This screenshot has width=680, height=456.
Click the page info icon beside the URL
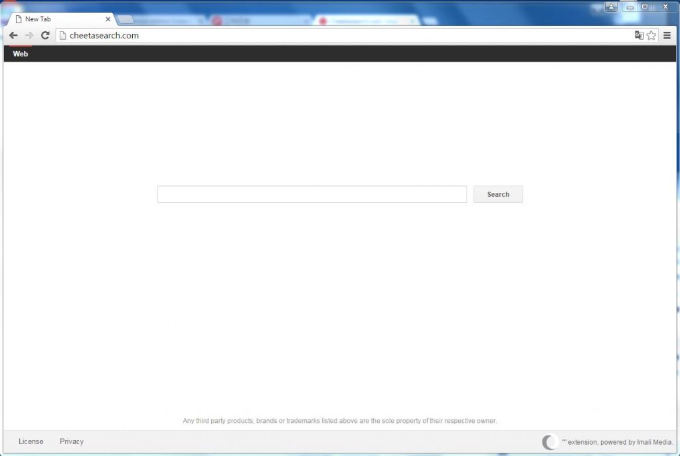coord(62,36)
